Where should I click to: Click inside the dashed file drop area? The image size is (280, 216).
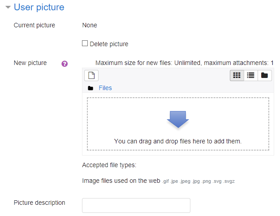point(178,124)
